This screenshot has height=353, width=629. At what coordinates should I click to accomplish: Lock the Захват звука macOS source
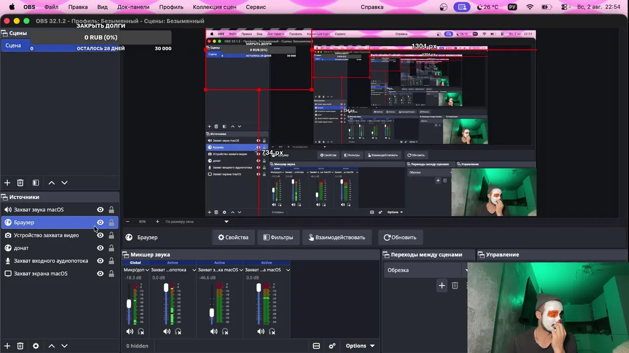click(x=112, y=210)
